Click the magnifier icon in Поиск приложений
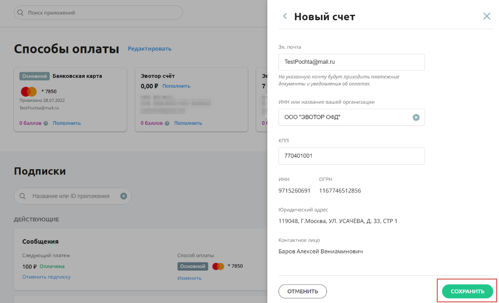 tap(20, 13)
